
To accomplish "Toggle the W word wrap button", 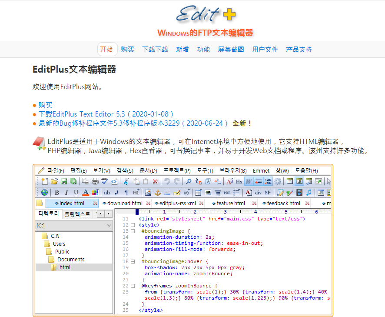I will point(249,181).
